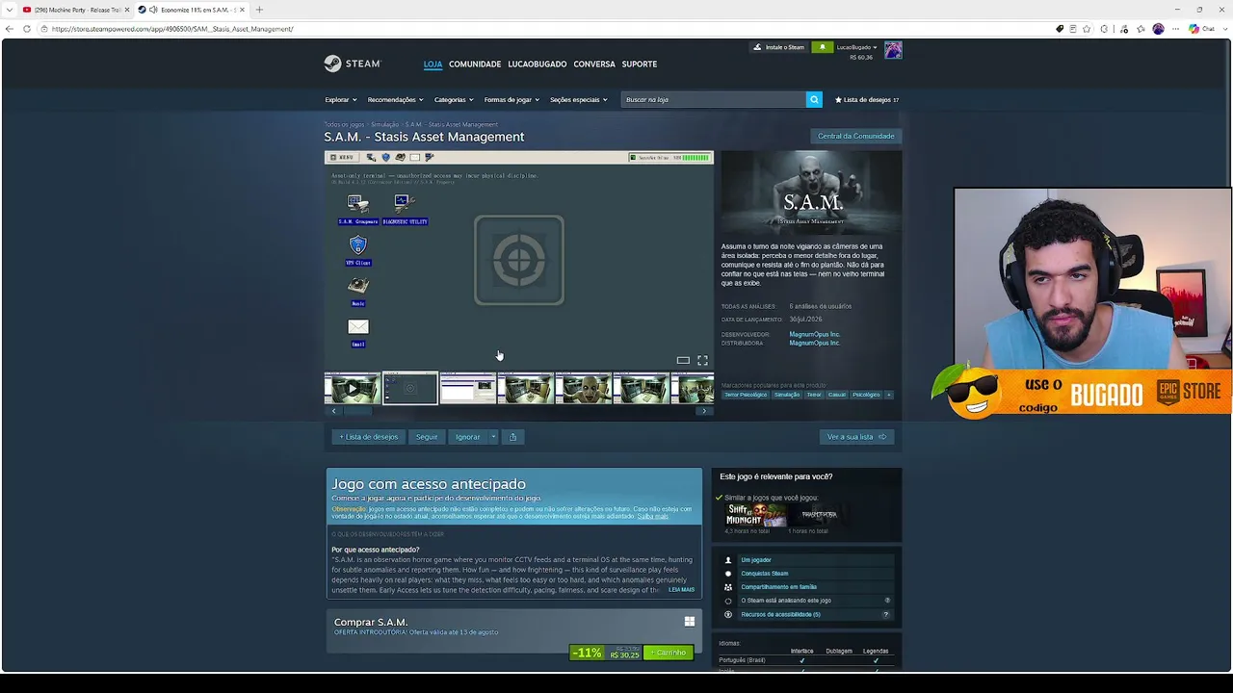Switch to the Machine Party YouTube tab
1233x693 pixels.
77,10
